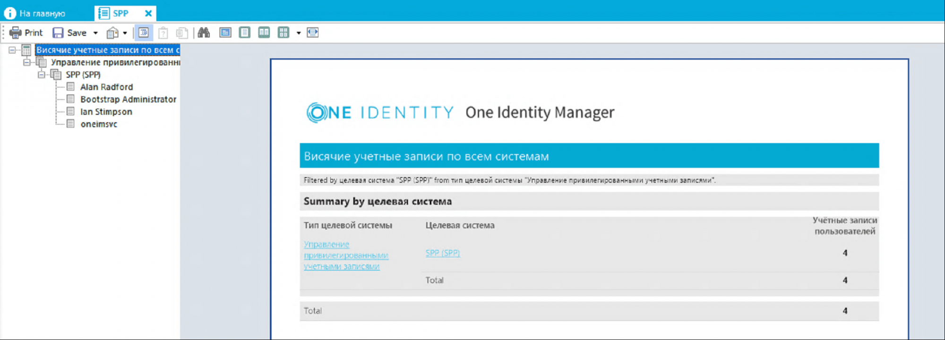This screenshot has width=945, height=340.
Task: Open the Save format dropdown arrow
Action: click(95, 33)
